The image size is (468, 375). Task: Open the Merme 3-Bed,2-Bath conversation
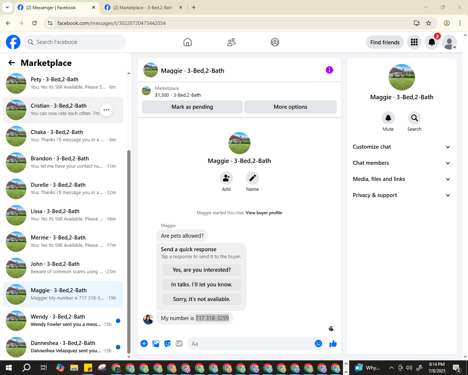(x=63, y=242)
